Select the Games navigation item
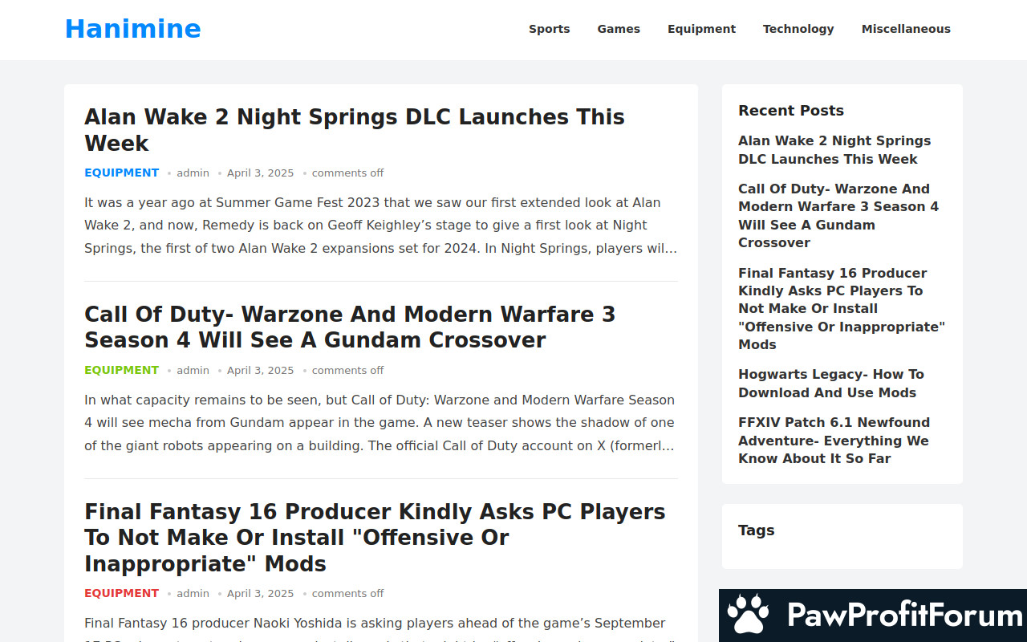 point(618,29)
